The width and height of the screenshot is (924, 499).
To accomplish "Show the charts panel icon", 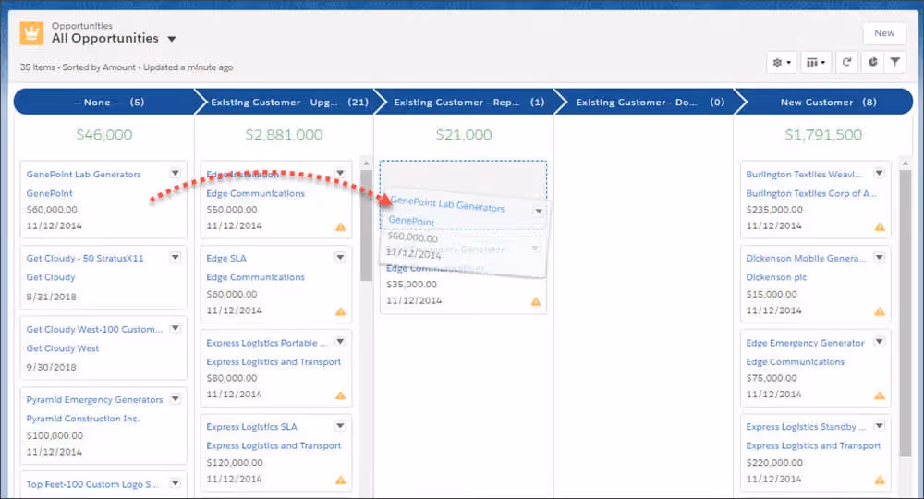I will click(x=872, y=62).
